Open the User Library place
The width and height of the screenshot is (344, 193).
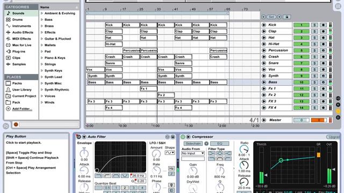[21, 90]
